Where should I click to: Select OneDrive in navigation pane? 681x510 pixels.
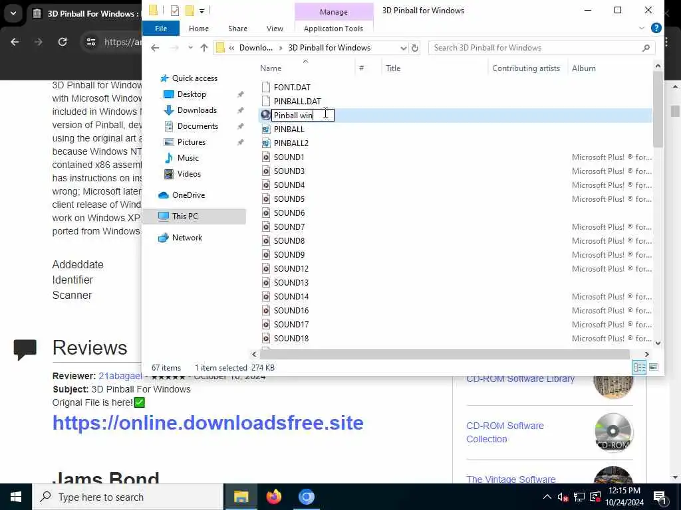(x=188, y=195)
